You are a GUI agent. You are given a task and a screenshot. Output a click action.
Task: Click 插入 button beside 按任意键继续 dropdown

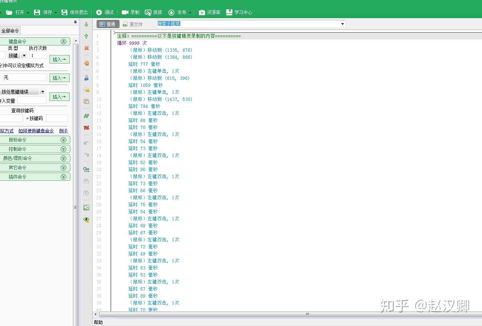click(x=59, y=96)
